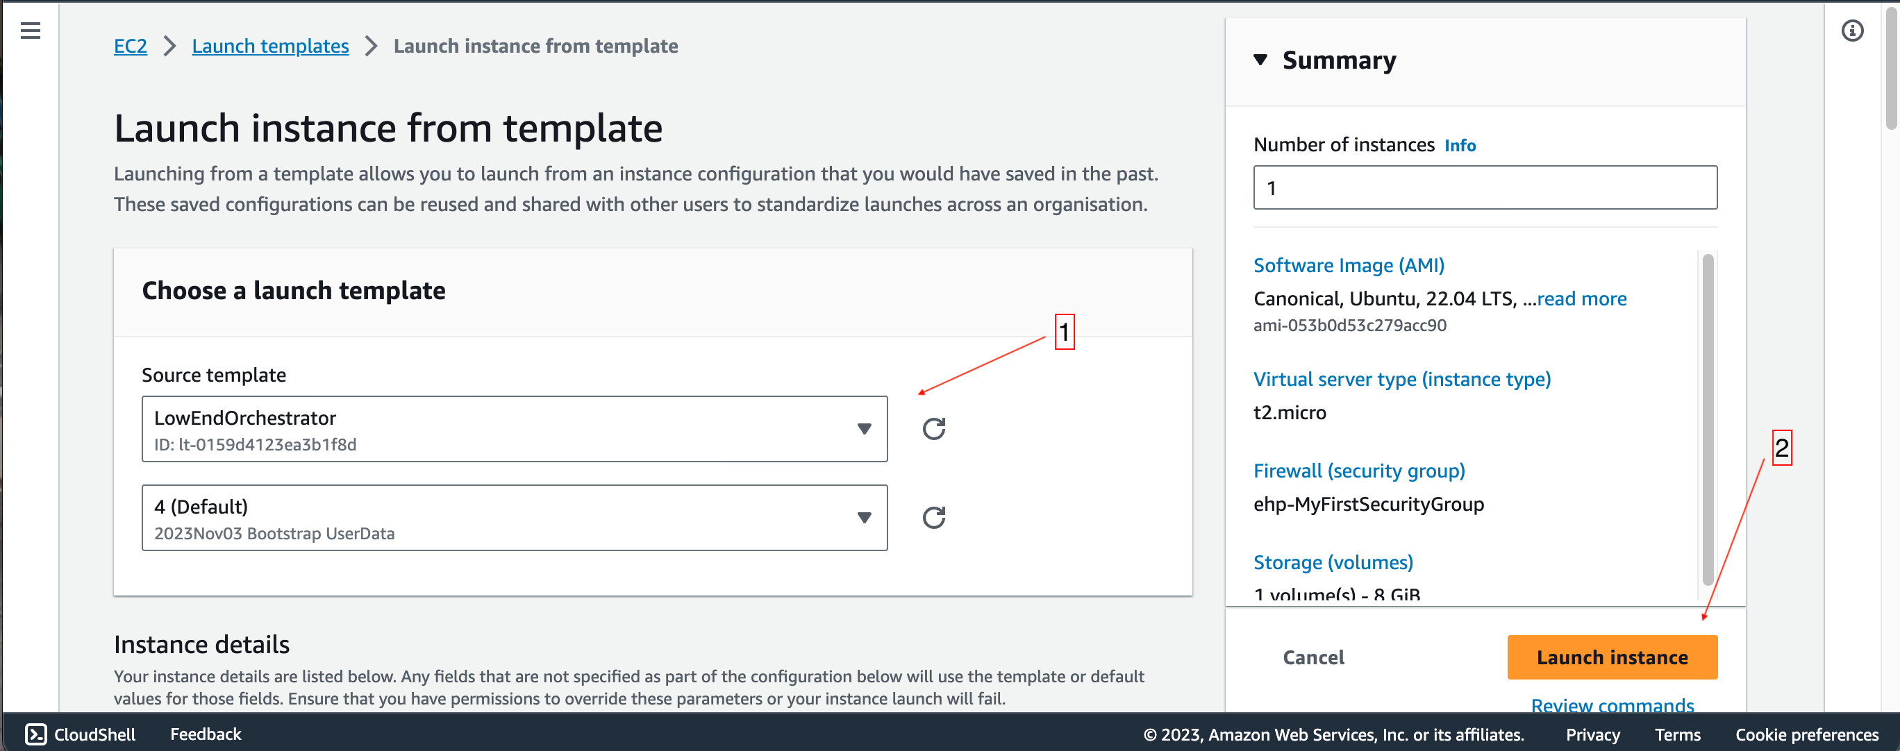Open Virtual server type (instance type) link
The image size is (1900, 751).
[1401, 379]
